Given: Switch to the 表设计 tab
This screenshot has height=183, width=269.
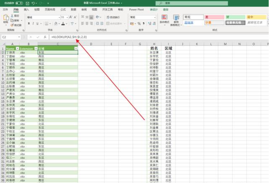Looking at the screenshot, I should 154,9.
